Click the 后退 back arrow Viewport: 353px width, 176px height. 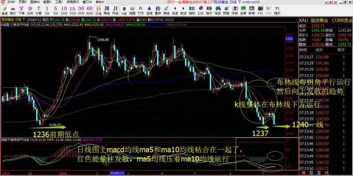pos(175,10)
